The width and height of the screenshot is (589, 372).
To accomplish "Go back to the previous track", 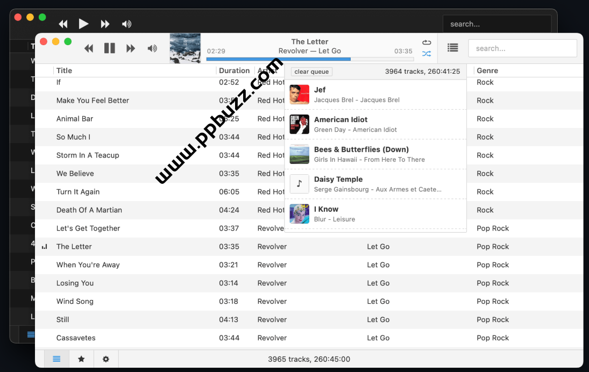I will pyautogui.click(x=89, y=48).
